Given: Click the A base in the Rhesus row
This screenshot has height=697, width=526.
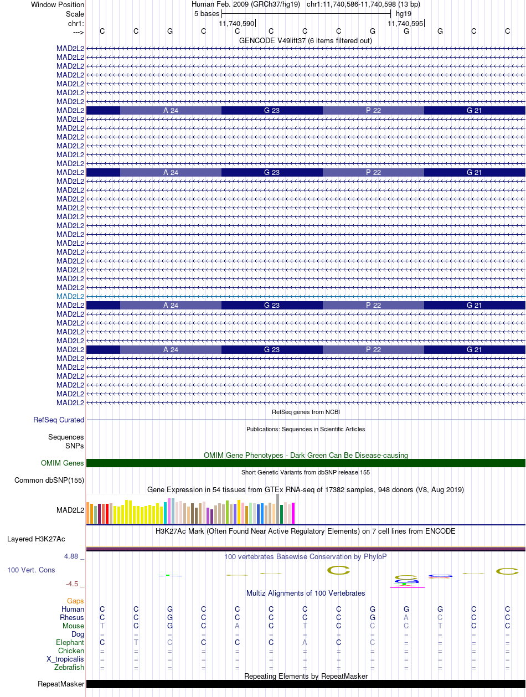Looking at the screenshot, I should (406, 617).
